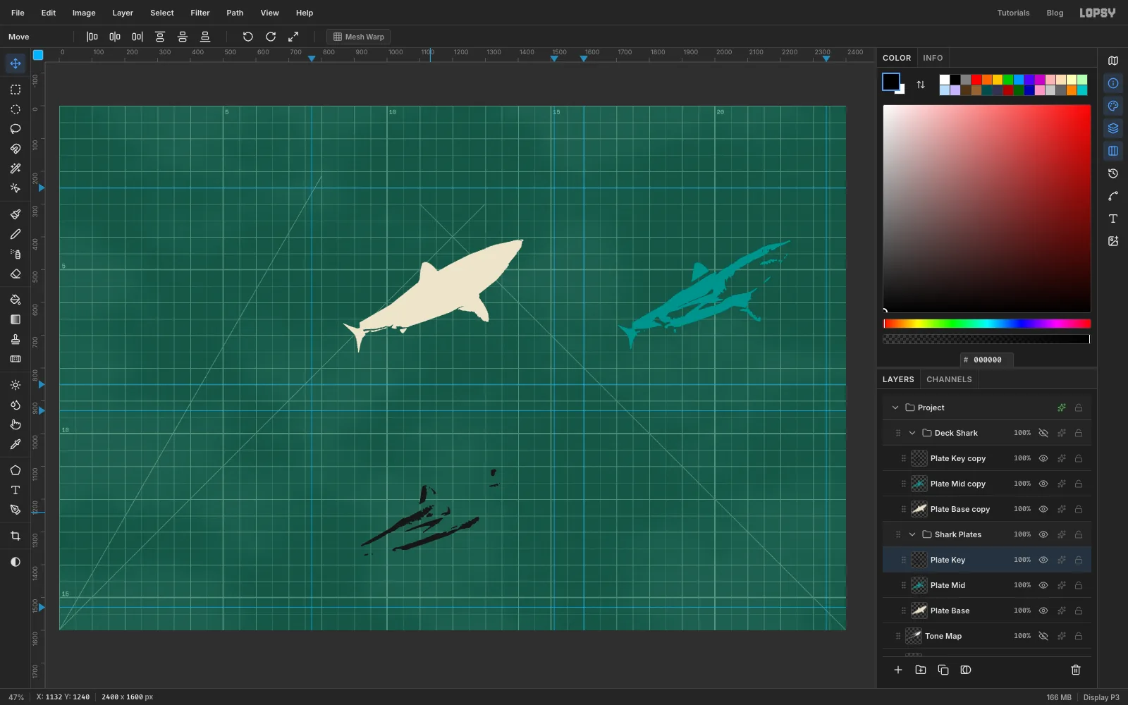Pick the red swatch in palette

(x=976, y=80)
